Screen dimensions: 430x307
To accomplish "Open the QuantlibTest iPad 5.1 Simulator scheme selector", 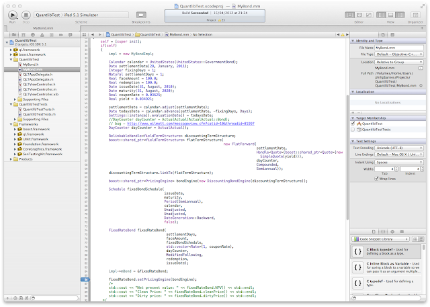I will (x=81, y=15).
